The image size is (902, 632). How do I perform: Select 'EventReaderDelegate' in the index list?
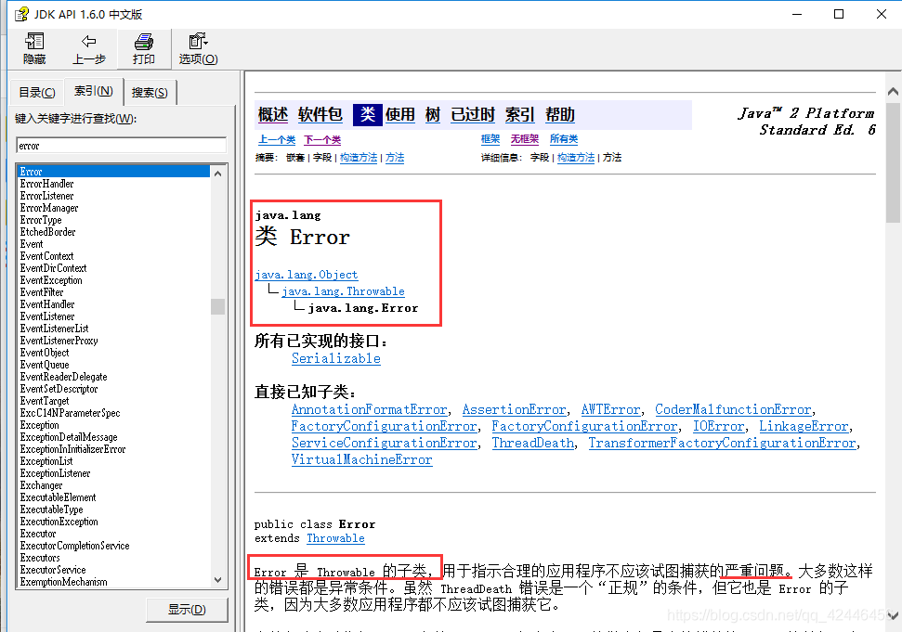click(x=63, y=377)
